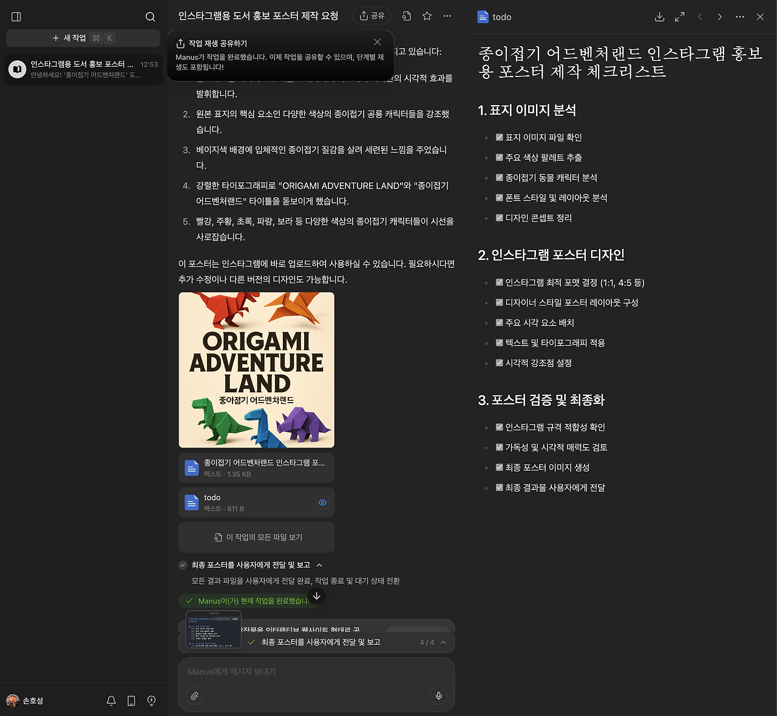Collapse the '최종 포스터를 사용자에게 전달 및 보고' section
The height and width of the screenshot is (716, 777).
pos(318,565)
